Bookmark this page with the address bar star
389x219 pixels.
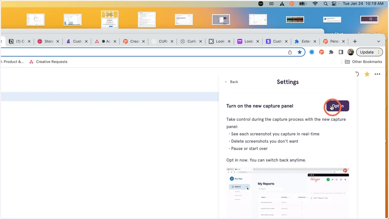(300, 52)
